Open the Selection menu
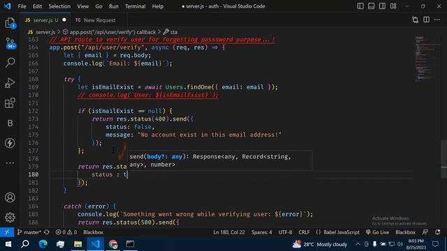 tap(59, 6)
